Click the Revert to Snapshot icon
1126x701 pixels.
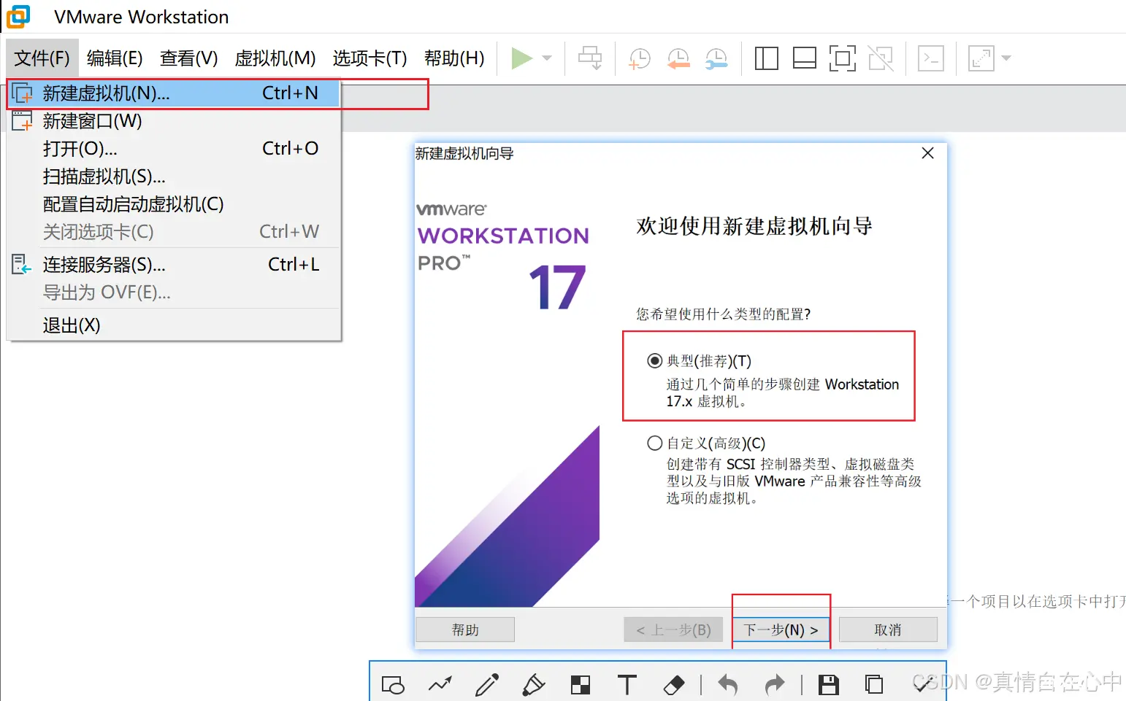[x=678, y=58]
